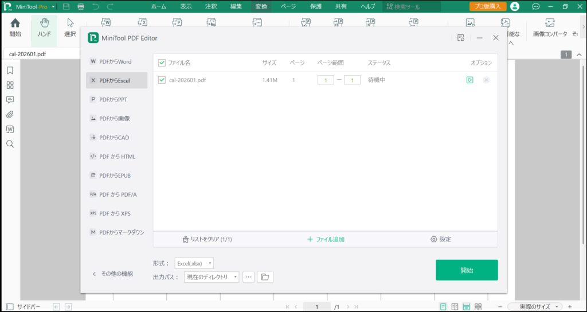Screen dimensions: 587x312
Task: Click the end page range field
Action: pyautogui.click(x=353, y=80)
